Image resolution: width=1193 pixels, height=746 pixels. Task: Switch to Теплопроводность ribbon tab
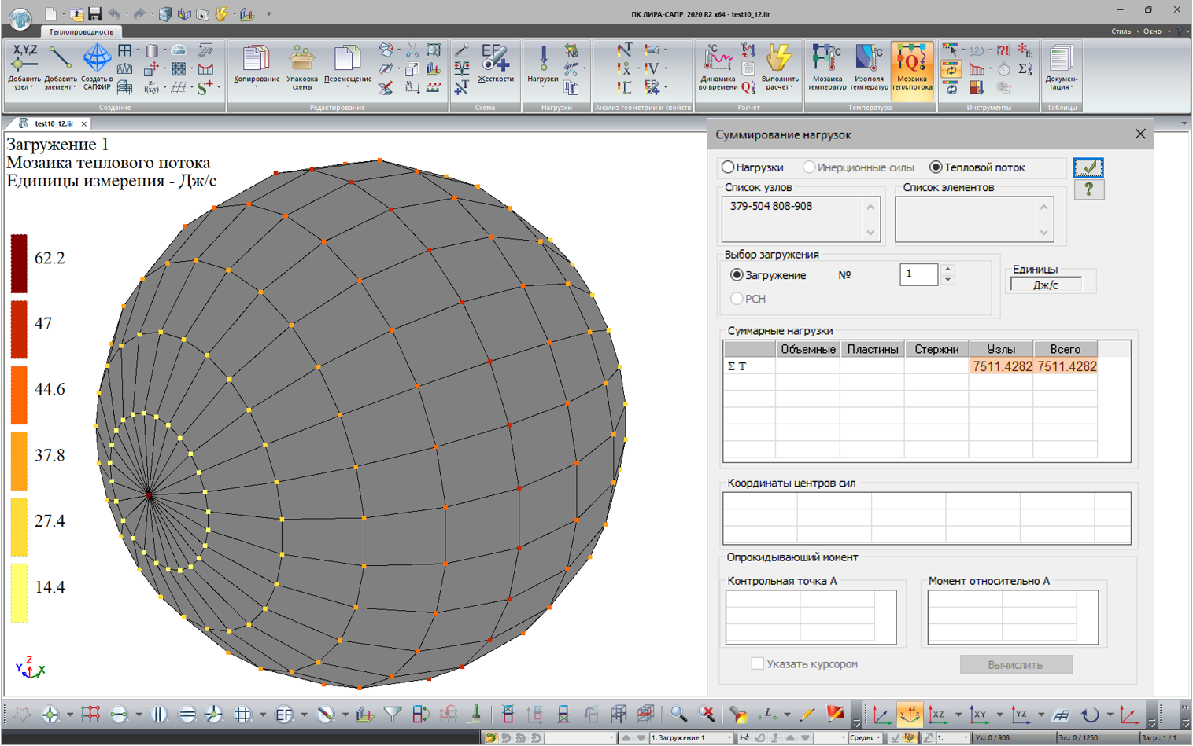click(81, 31)
